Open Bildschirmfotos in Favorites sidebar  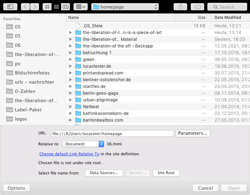pos(28,73)
